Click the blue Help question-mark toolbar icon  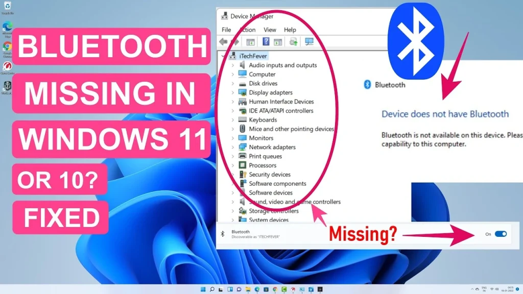(266, 42)
